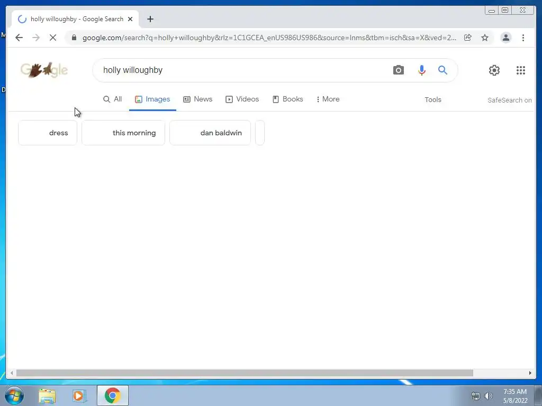Open the clock showing 7:35 AM
The image size is (542, 406).
[x=515, y=396]
